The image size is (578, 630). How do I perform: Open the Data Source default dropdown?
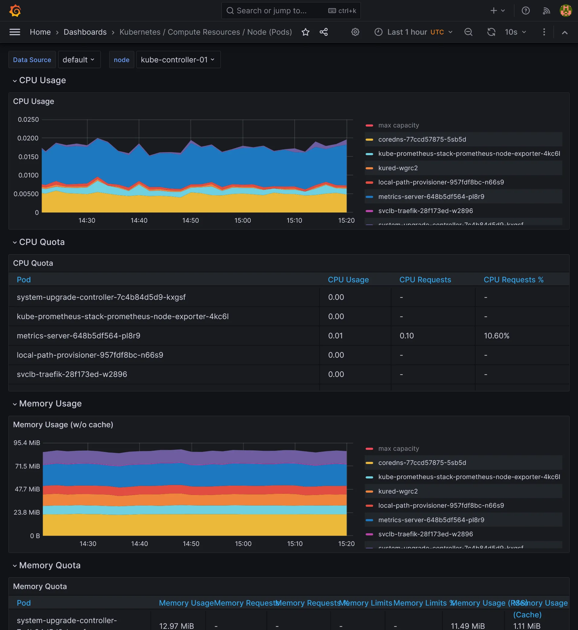click(x=78, y=60)
